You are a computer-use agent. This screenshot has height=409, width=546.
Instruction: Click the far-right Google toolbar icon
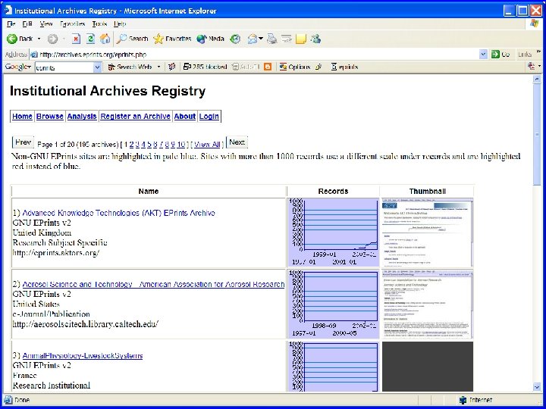click(x=532, y=66)
